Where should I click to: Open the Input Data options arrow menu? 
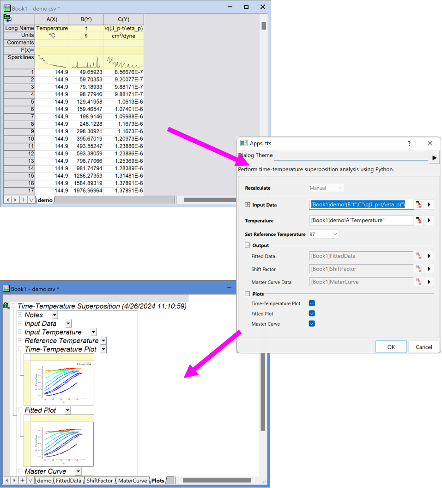(x=429, y=204)
